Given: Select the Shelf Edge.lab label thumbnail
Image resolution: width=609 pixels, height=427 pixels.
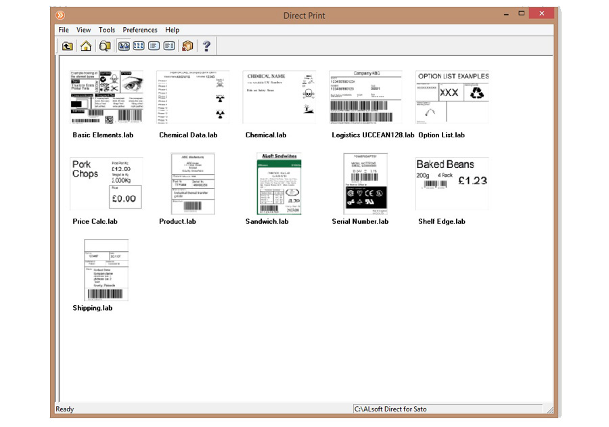Looking at the screenshot, I should (x=451, y=183).
